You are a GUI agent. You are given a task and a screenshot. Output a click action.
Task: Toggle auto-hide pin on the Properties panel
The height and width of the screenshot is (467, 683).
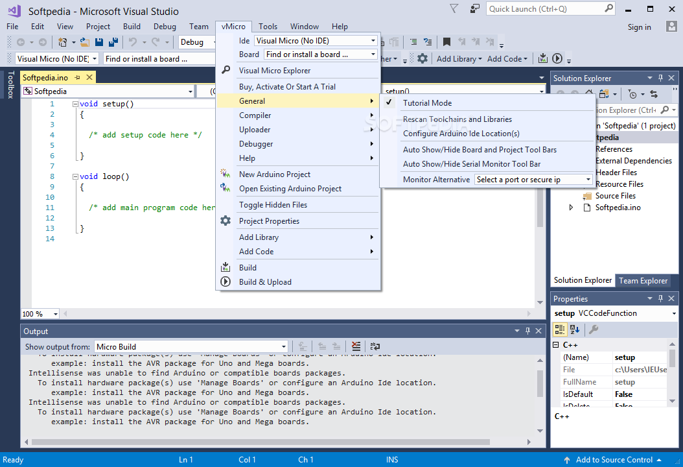660,299
